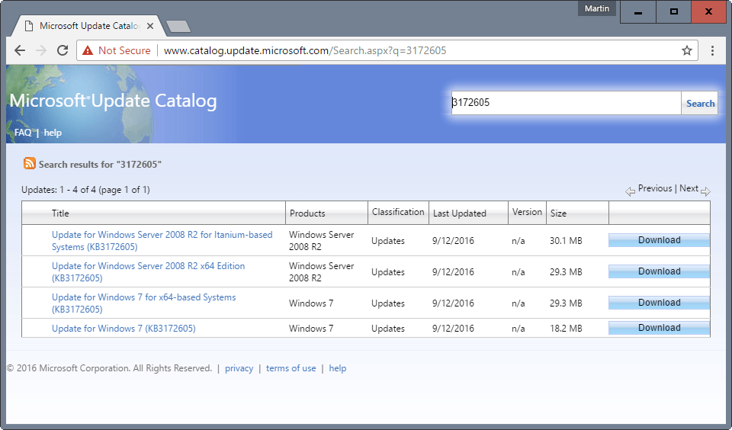Open a new tab with the new-tab button
This screenshot has width=732, height=430.
tap(178, 27)
